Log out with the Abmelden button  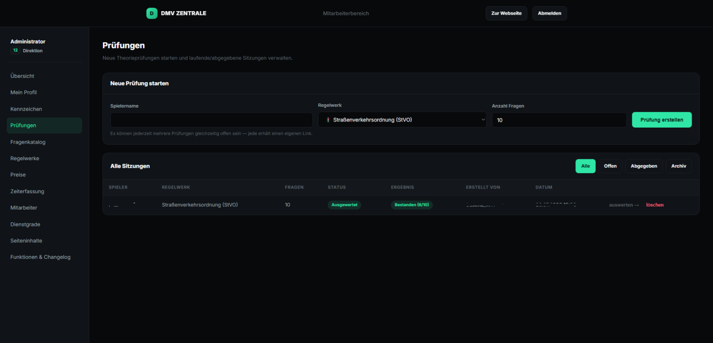pyautogui.click(x=549, y=13)
